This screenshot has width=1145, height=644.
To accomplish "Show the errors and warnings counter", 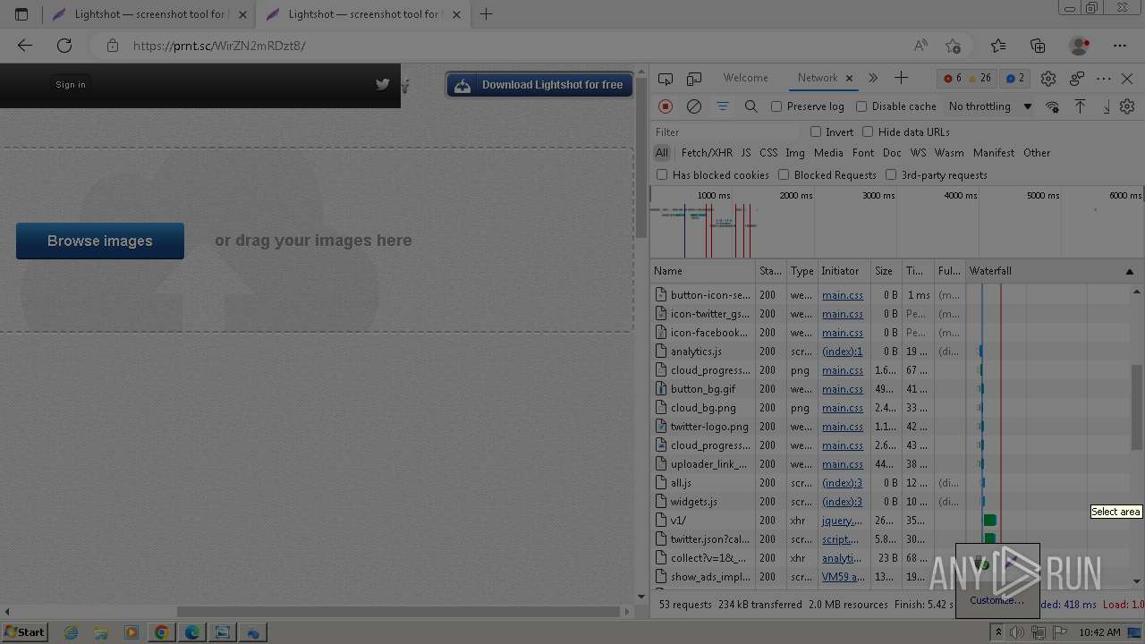I will coord(968,79).
